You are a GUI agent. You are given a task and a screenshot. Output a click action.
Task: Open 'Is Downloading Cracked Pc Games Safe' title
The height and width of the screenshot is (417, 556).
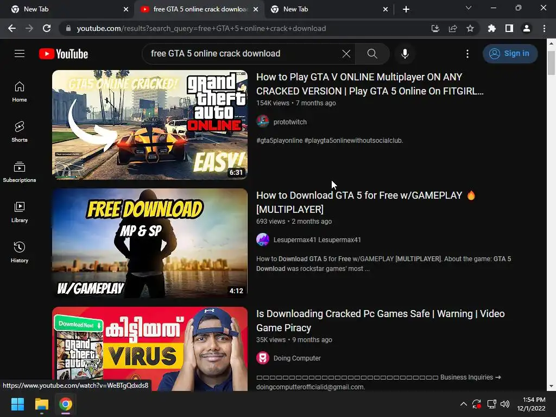click(380, 320)
